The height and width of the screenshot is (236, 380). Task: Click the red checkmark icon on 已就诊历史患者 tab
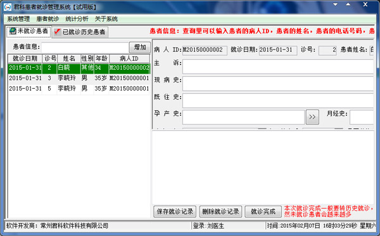[x=57, y=32]
